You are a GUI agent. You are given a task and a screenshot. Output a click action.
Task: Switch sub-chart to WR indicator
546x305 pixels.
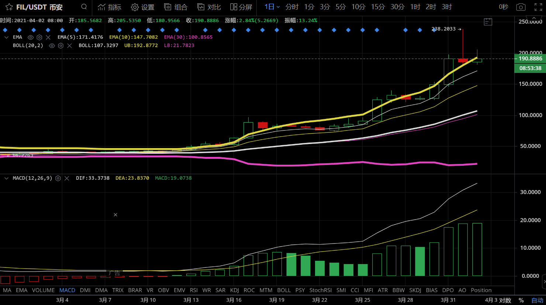207,290
